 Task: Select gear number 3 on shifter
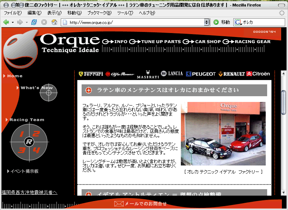coord(22,150)
